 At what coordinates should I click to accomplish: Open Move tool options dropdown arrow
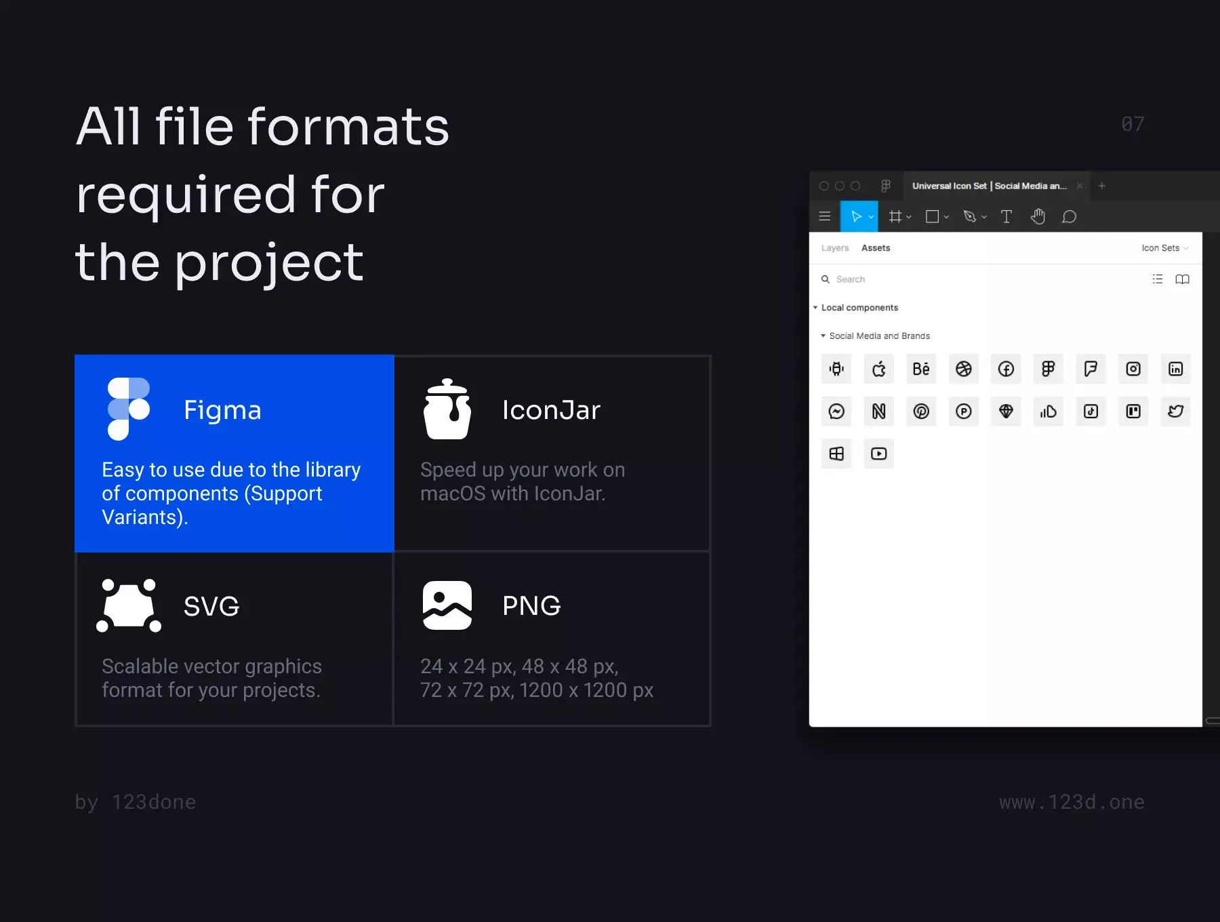click(x=871, y=217)
